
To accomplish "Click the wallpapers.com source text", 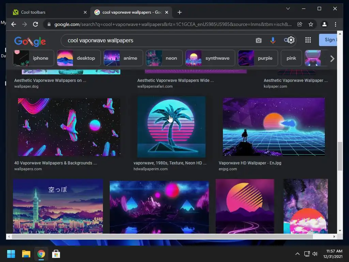I will click(28, 169).
